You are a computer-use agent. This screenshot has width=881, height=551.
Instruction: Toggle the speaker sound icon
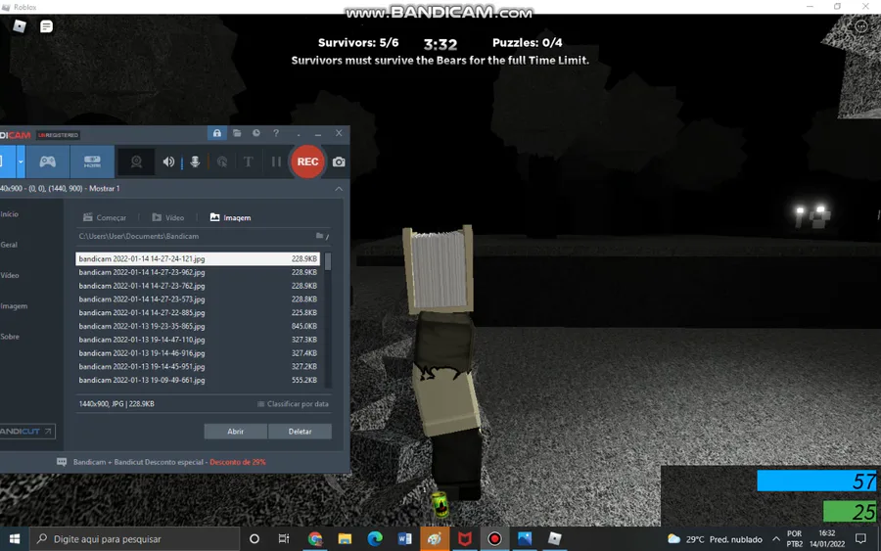pos(168,161)
